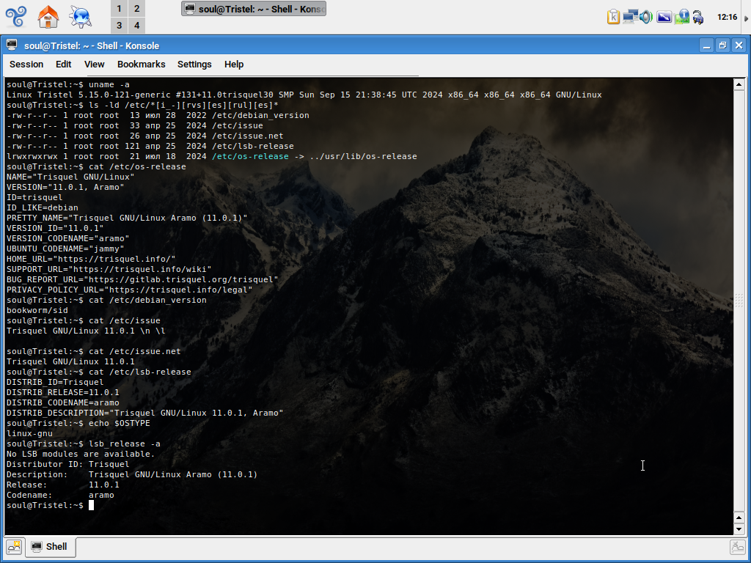The image size is (751, 563).
Task: Click the 12:16 panel clock
Action: 727,17
